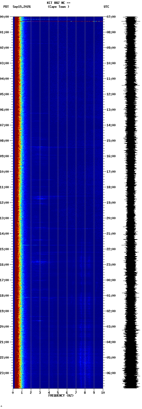Click the UTC time label '17:00'
Screen dimensions: 142x409
[x=111, y=172]
